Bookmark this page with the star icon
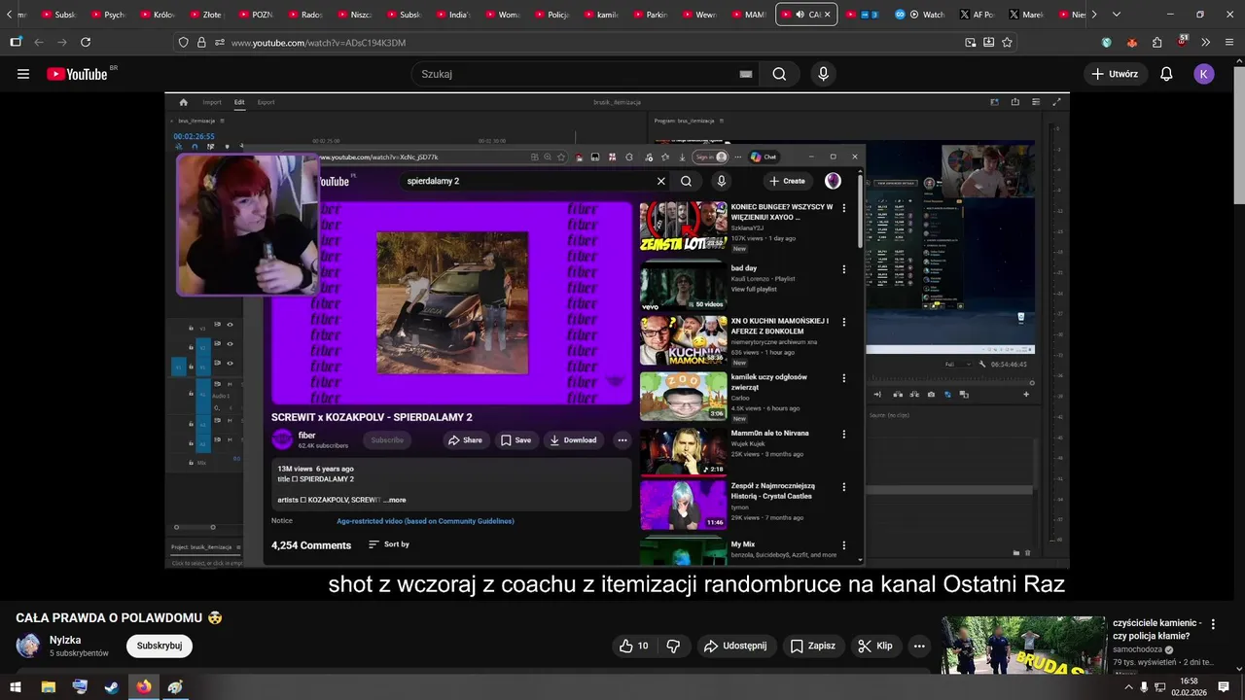This screenshot has width=1245, height=700. tap(1007, 43)
